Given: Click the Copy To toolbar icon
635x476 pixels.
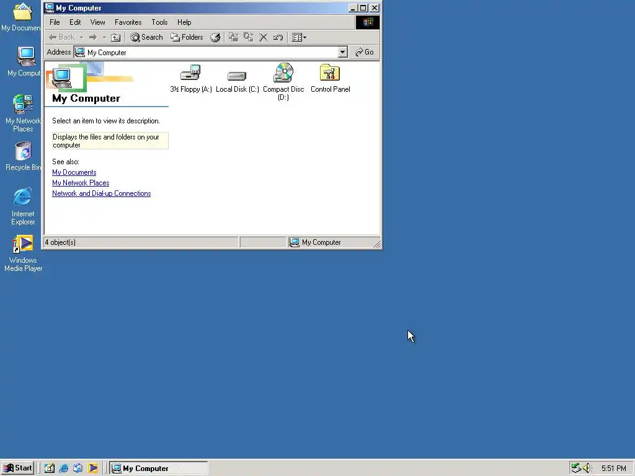Looking at the screenshot, I should pos(248,37).
